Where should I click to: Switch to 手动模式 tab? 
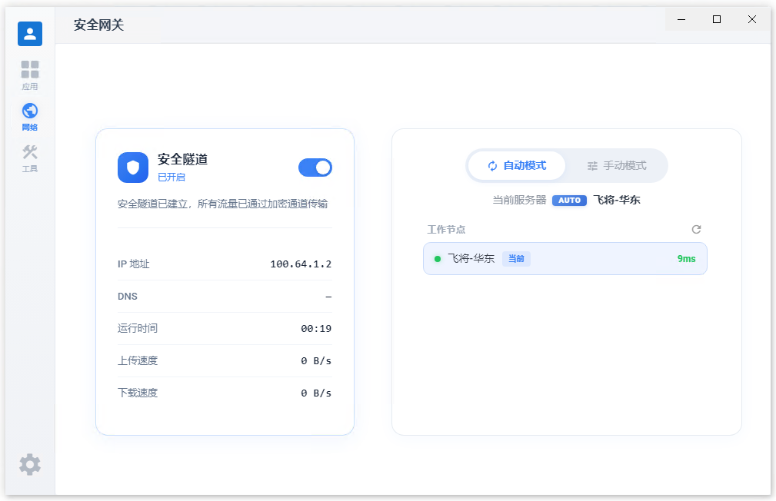616,166
